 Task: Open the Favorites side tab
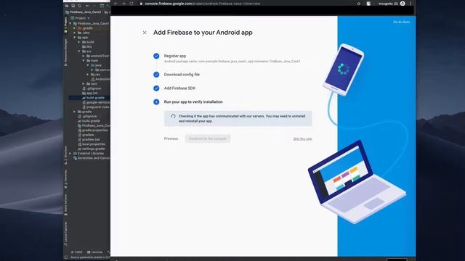click(66, 179)
